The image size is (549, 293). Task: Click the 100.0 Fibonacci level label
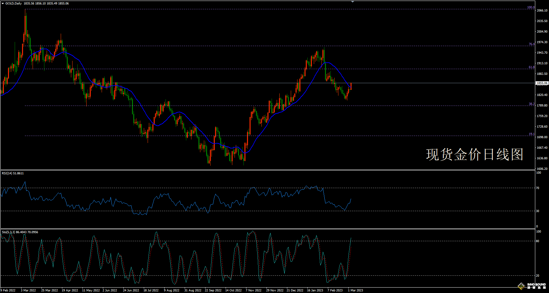pyautogui.click(x=530, y=7)
